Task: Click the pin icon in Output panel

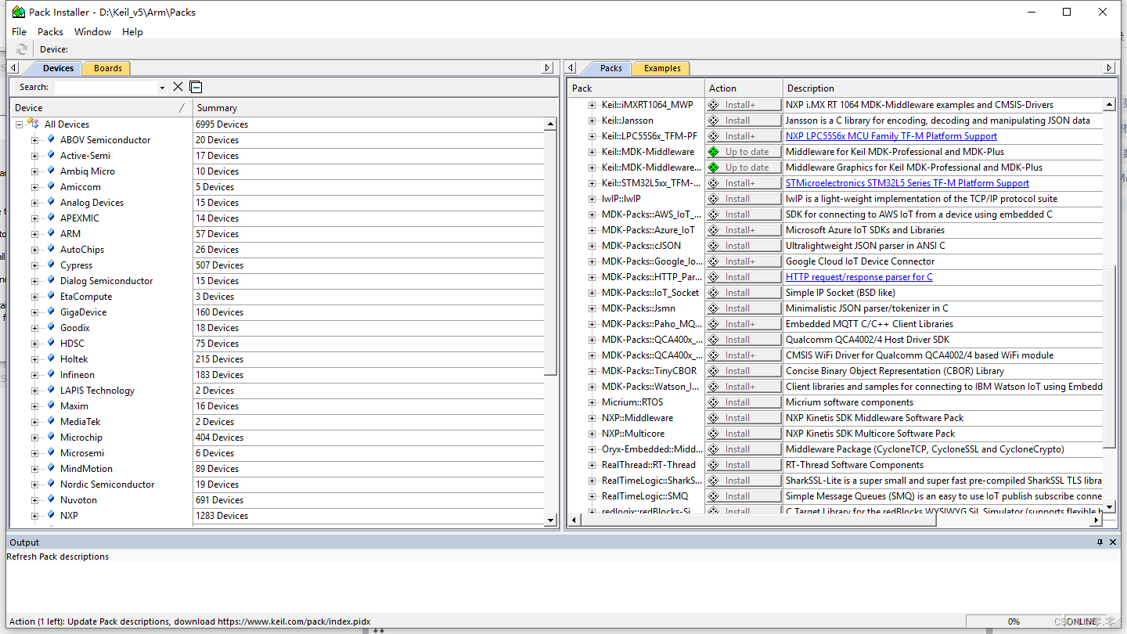Action: point(1100,542)
